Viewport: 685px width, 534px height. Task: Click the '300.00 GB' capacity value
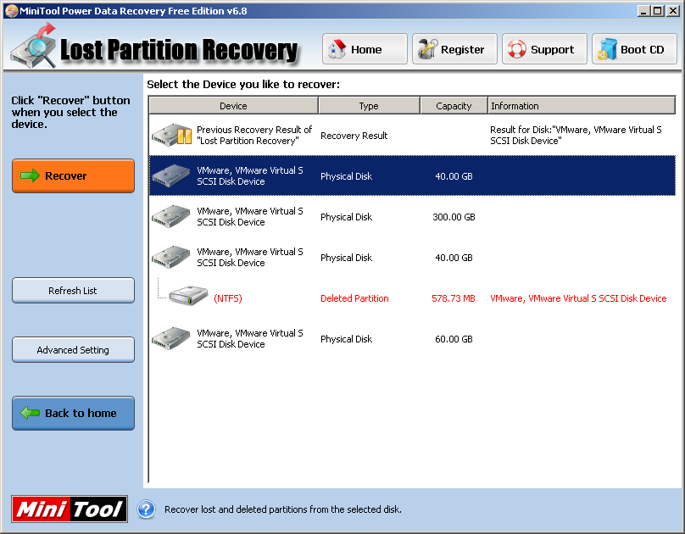[454, 217]
